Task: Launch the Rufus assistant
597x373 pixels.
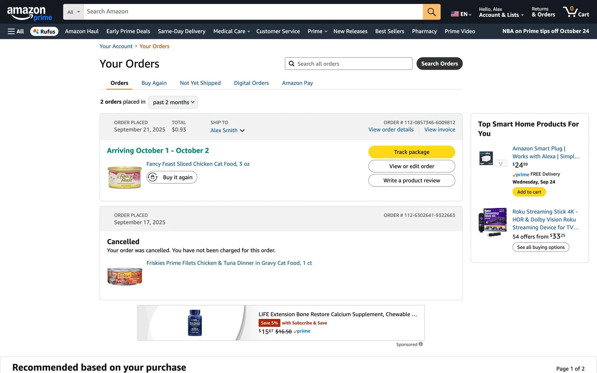Action: tap(44, 31)
